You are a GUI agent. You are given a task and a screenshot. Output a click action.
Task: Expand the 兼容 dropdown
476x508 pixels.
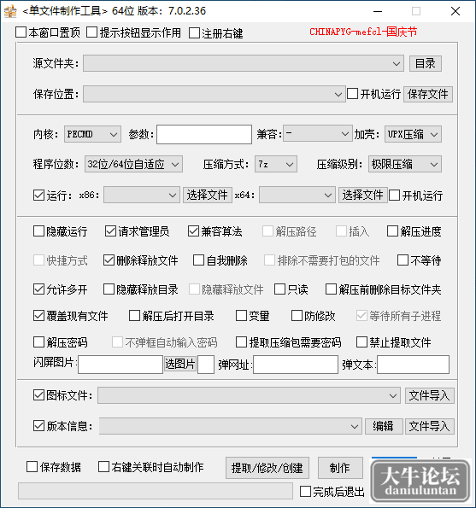317,134
